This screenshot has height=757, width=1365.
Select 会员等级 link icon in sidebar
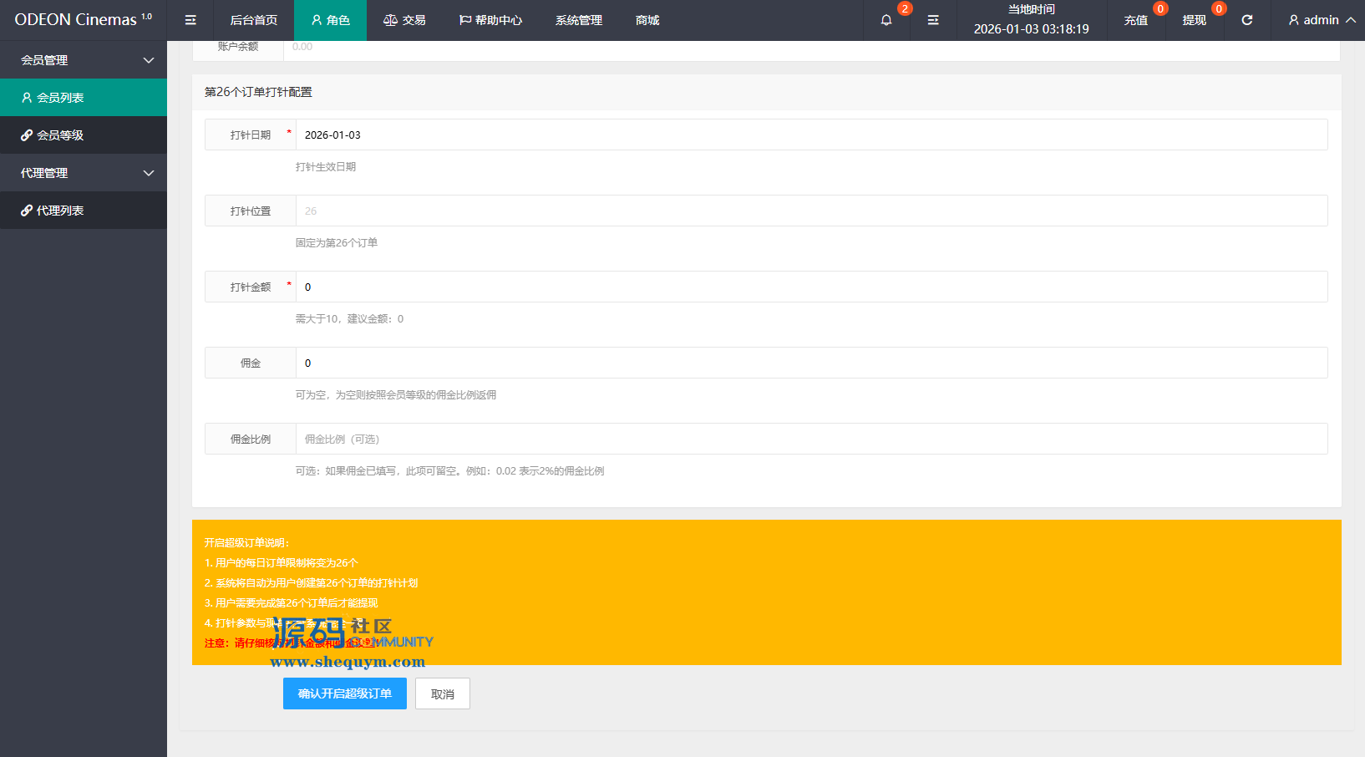point(27,135)
